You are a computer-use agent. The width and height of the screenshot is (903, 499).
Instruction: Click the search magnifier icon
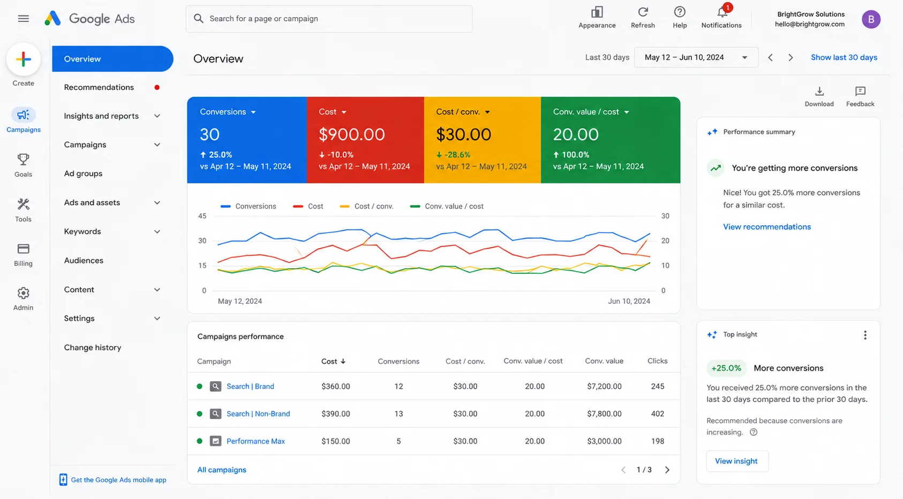199,19
